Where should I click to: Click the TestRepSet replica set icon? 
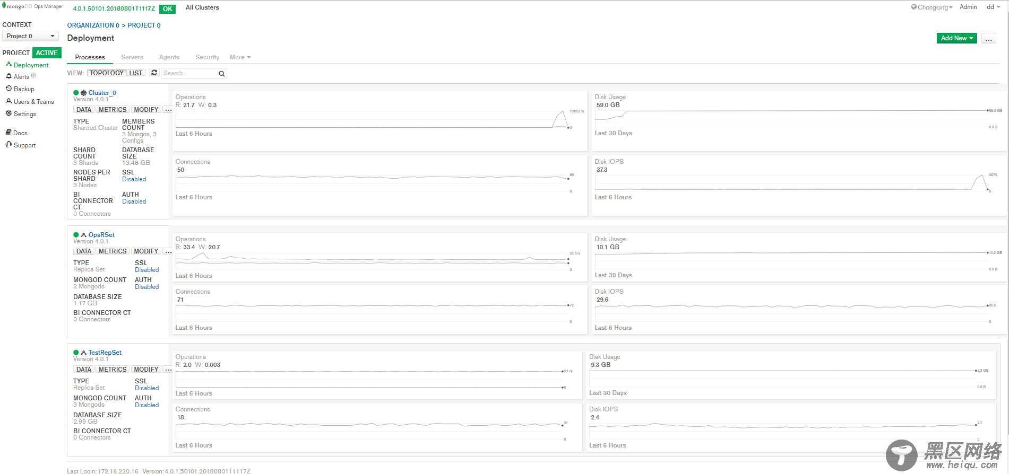(83, 352)
